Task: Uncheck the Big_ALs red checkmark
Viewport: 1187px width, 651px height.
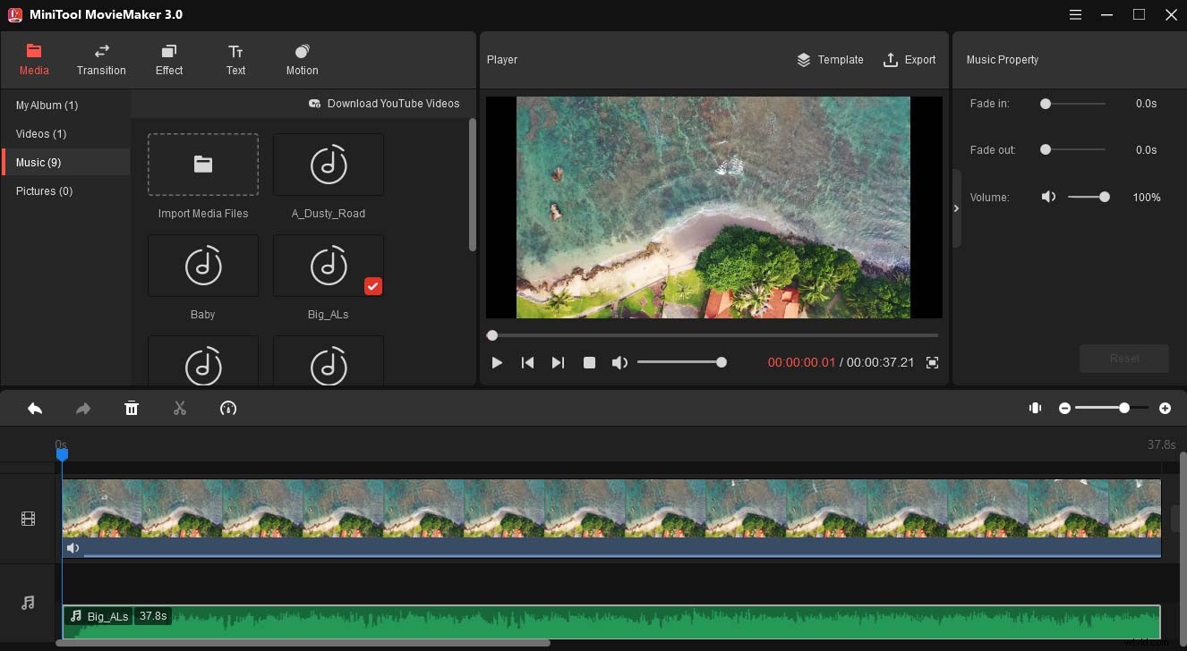Action: tap(373, 286)
